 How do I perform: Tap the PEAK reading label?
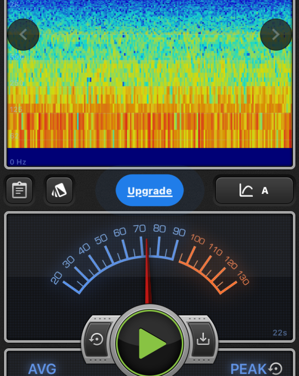(x=248, y=369)
